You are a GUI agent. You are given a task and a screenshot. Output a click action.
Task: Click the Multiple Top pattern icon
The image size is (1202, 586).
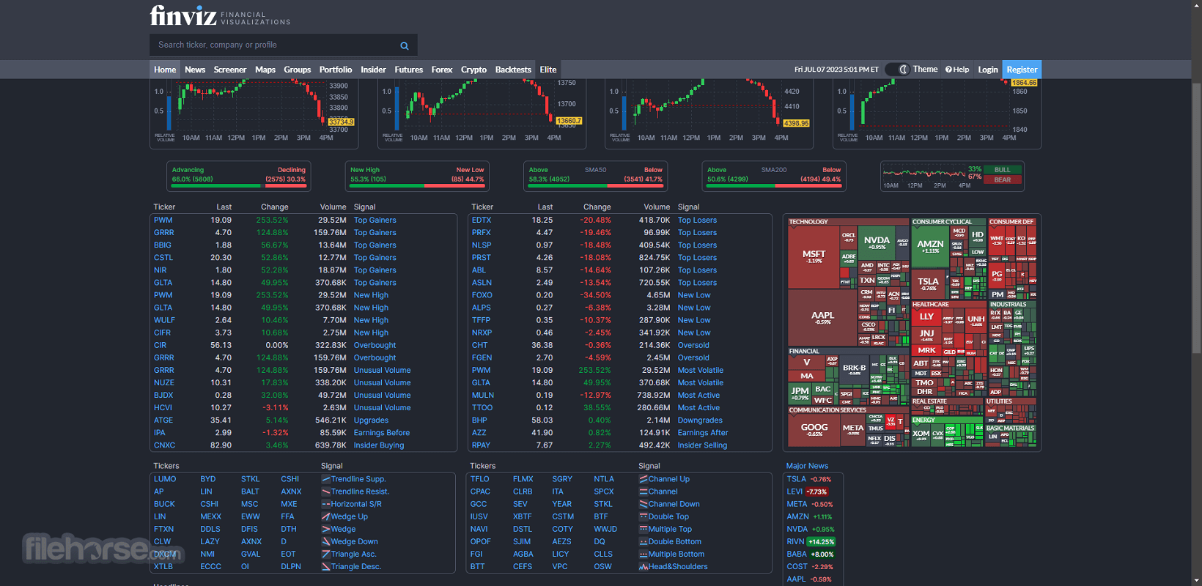(x=644, y=529)
